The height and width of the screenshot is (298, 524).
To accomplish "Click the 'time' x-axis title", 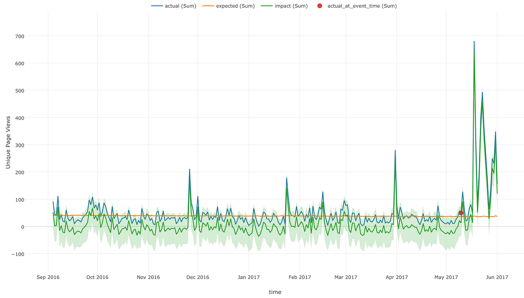I will [275, 292].
